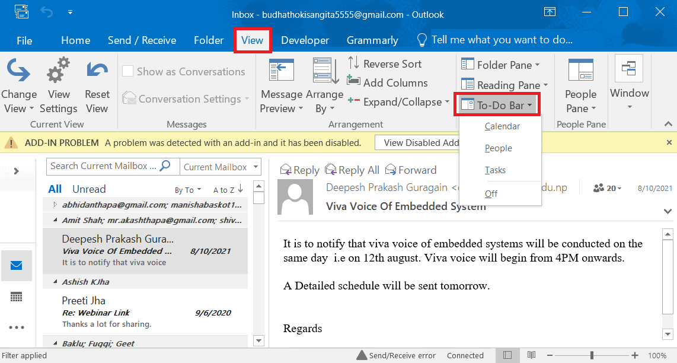Open the 20 recipients people icon
Viewport: 677px width, 363px height.
coord(607,188)
